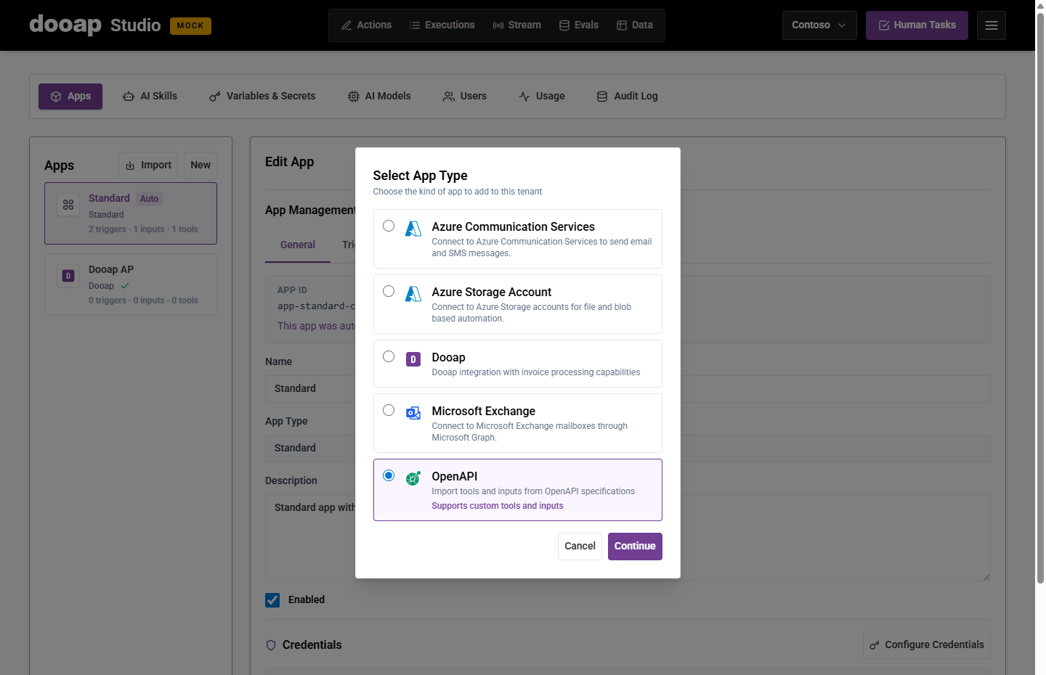
Task: Click the AI Models chip icon
Action: pyautogui.click(x=354, y=97)
